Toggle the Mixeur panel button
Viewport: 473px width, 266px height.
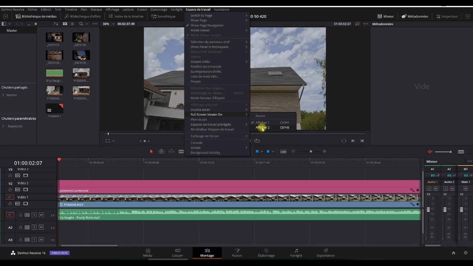385,16
